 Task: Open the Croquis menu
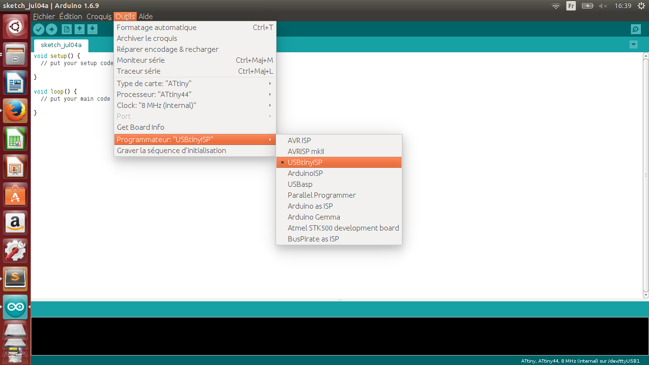point(99,16)
